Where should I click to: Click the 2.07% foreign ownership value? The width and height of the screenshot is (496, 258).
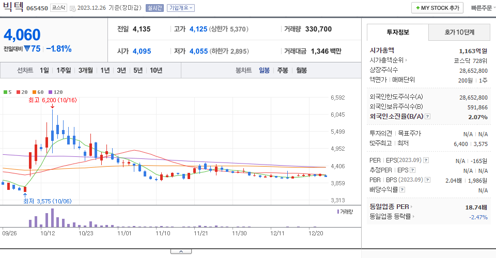pyautogui.click(x=477, y=117)
